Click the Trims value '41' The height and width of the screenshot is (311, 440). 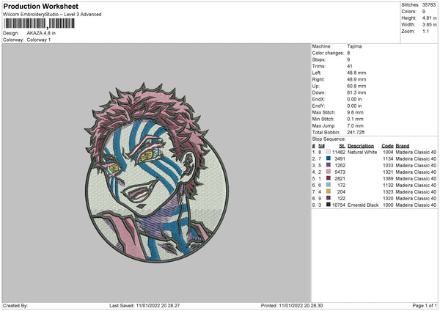pyautogui.click(x=350, y=66)
